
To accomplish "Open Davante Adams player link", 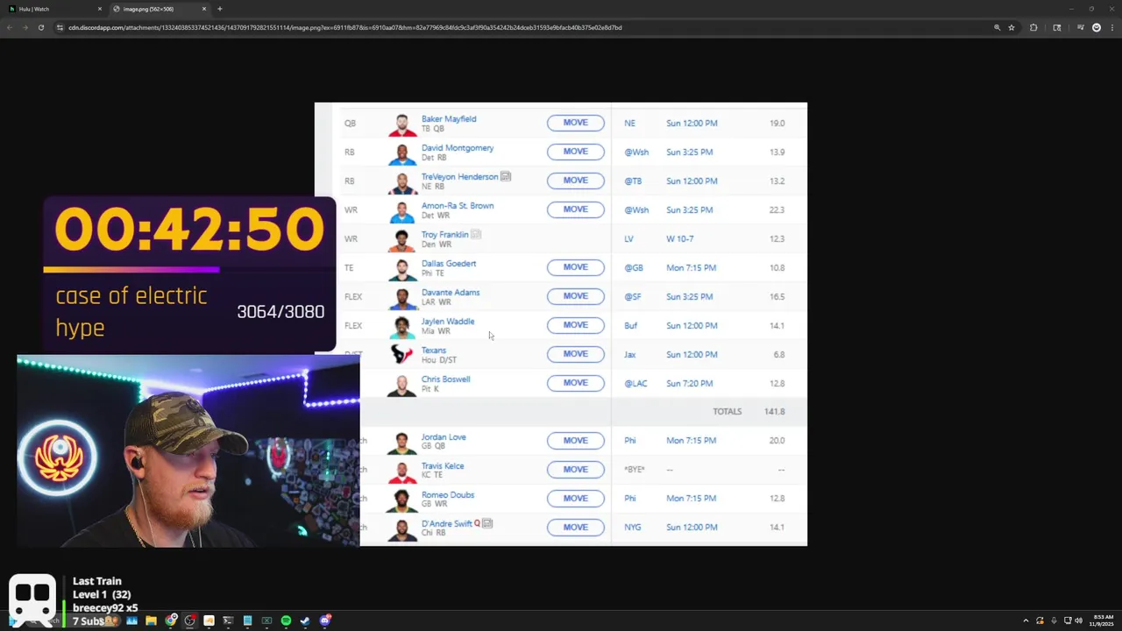I will pos(451,293).
